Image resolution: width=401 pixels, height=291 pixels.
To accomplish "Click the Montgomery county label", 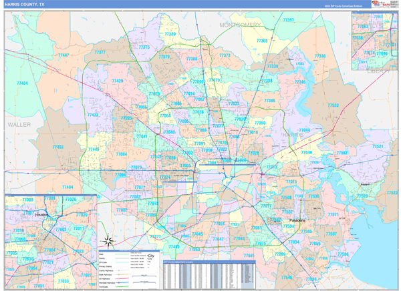I will (x=240, y=25).
